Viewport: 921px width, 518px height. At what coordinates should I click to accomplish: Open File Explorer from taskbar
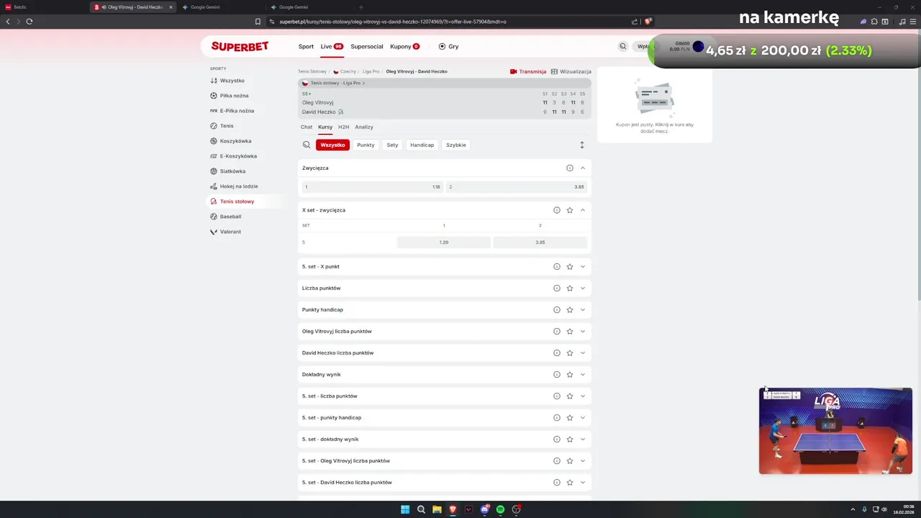pos(437,509)
